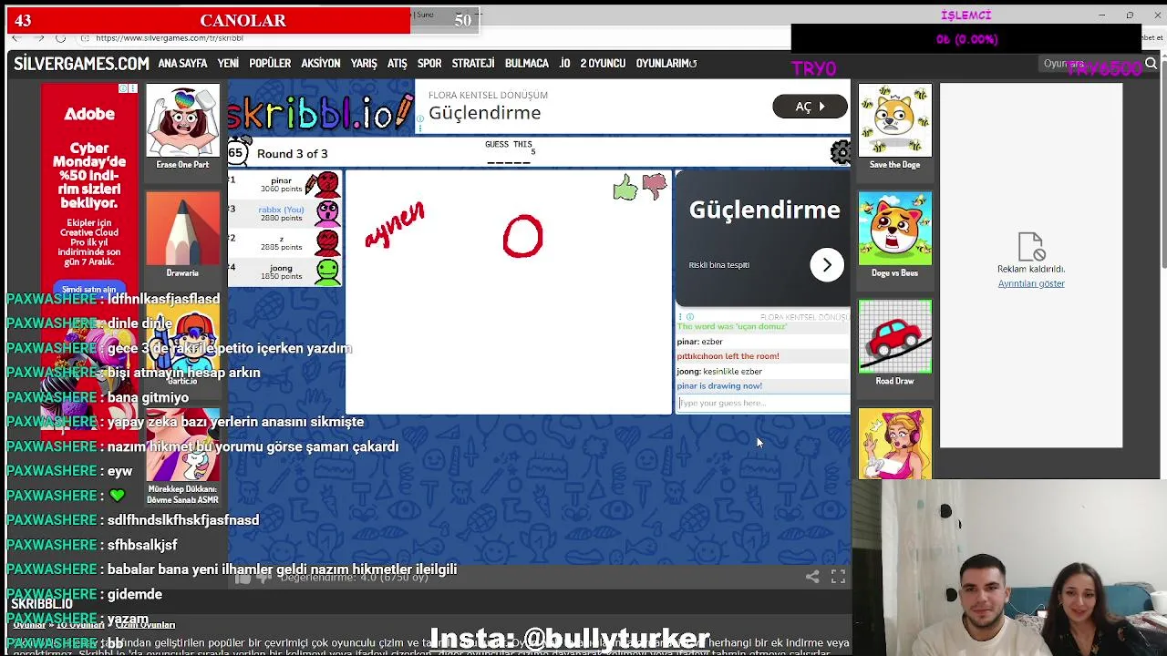The height and width of the screenshot is (656, 1167).
Task: Click the green thumbs up icon
Action: tap(625, 189)
